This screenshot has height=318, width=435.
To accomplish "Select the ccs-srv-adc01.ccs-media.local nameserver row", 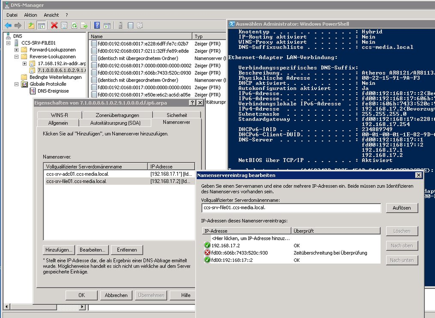I will pos(77,174).
